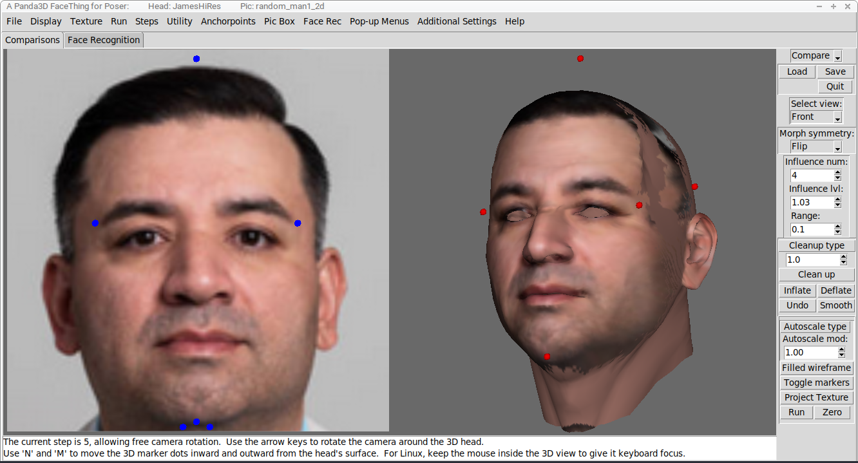Open the Pic Box menu
This screenshot has width=858, height=463.
pyautogui.click(x=280, y=21)
